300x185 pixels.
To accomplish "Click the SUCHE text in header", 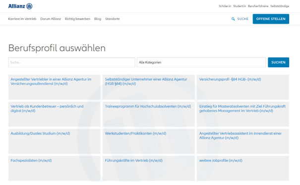I will click(243, 19).
